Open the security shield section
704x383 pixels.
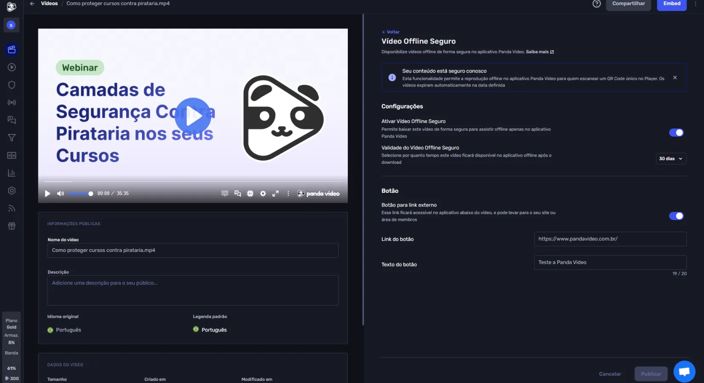[x=11, y=85]
